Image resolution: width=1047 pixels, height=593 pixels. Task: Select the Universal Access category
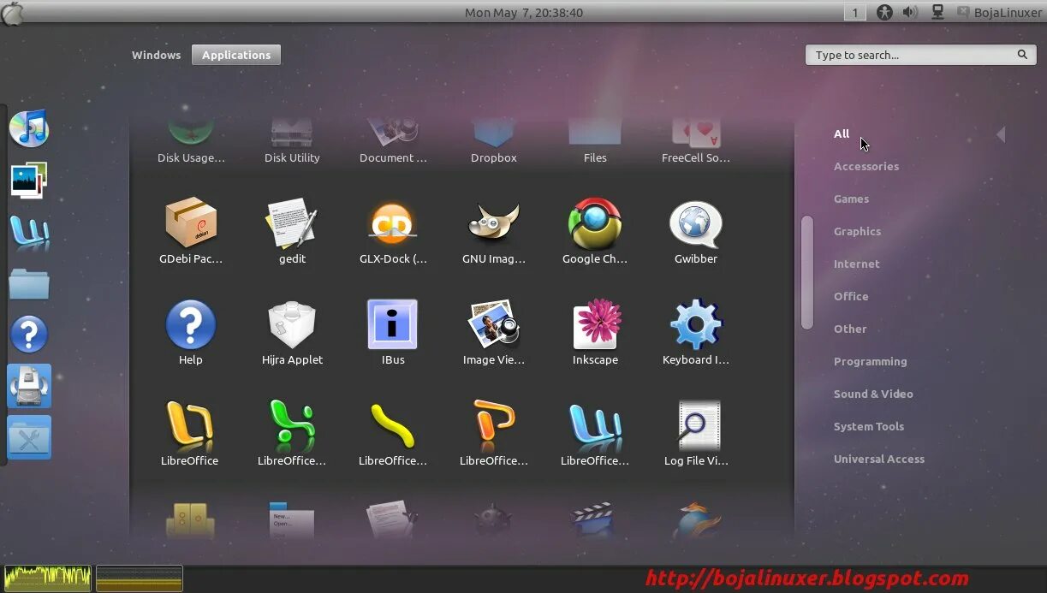879,459
